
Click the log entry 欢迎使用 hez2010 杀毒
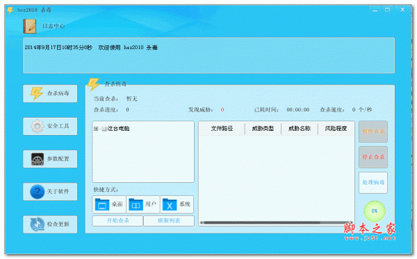click(128, 48)
